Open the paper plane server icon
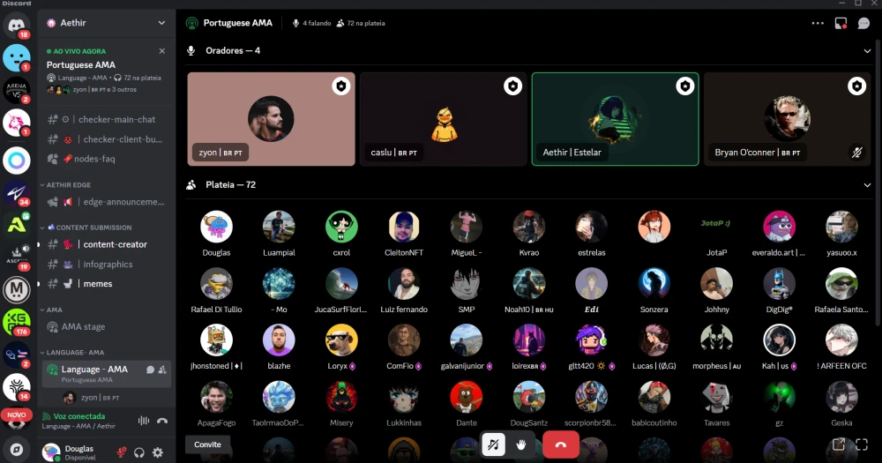Image resolution: width=882 pixels, height=463 pixels. [16, 193]
